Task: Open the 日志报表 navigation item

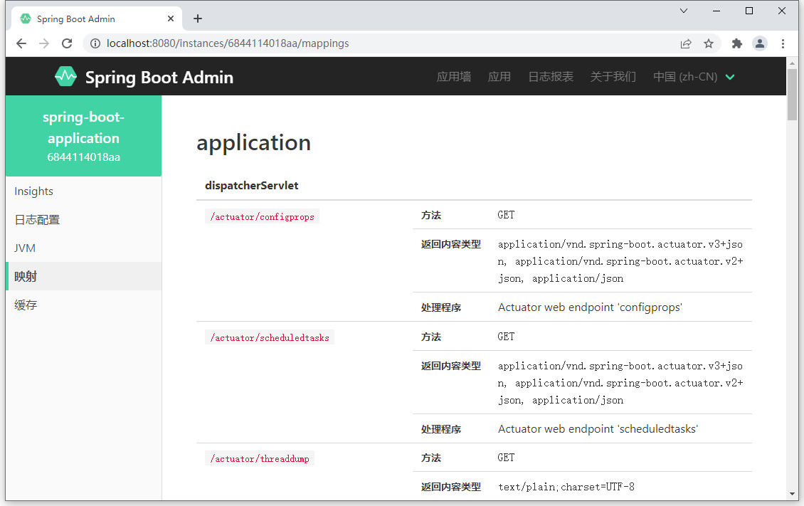Action: click(550, 77)
